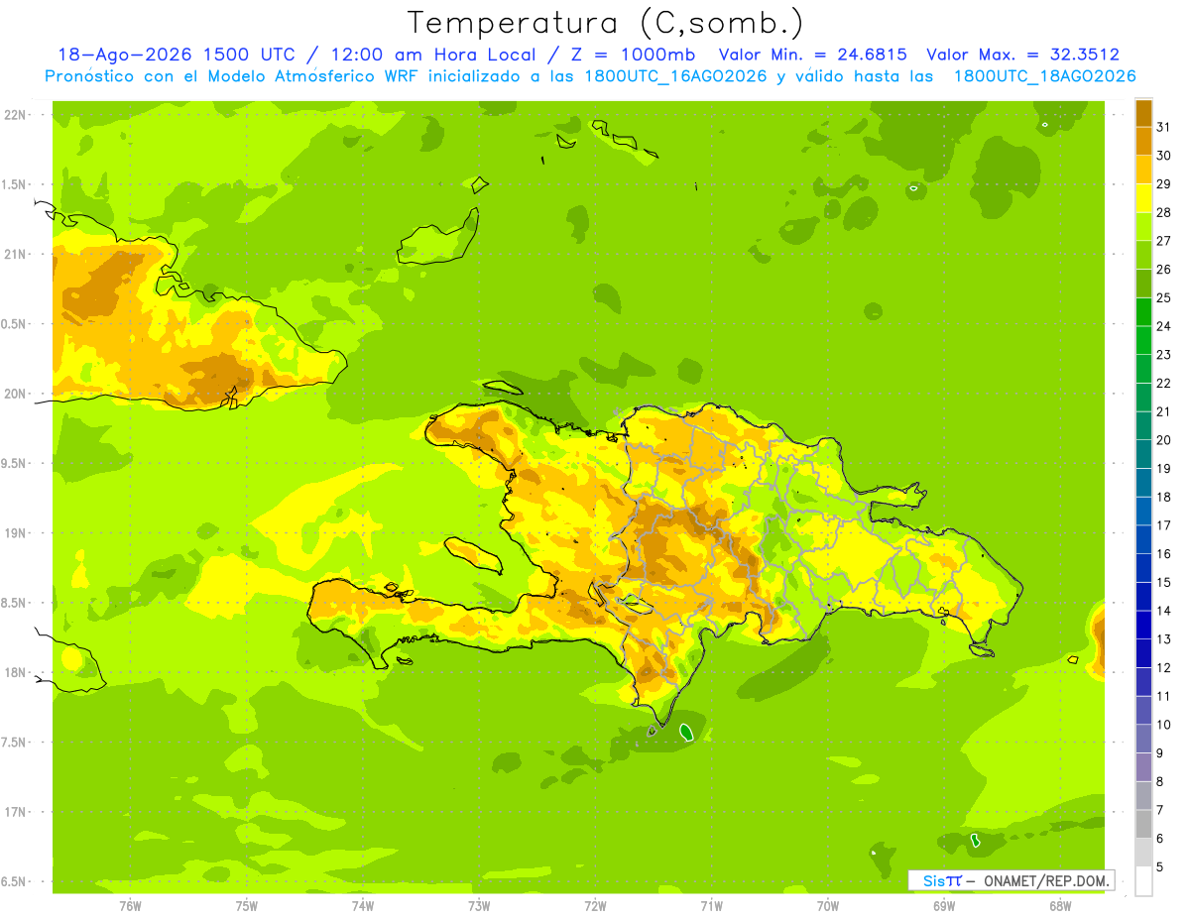Image resolution: width=1190 pixels, height=919 pixels.
Task: Click the '74W' longitude axis label
Action: 363,905
